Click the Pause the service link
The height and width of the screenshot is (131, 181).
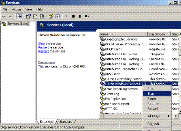pyautogui.click(x=42, y=47)
